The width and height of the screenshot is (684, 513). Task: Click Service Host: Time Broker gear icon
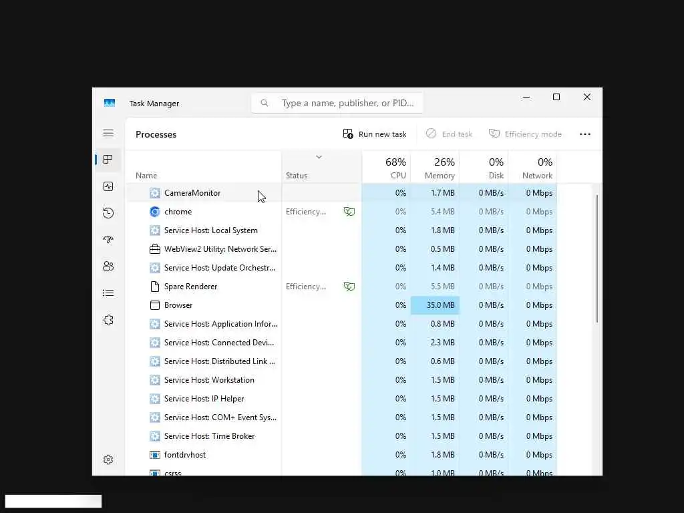[155, 436]
